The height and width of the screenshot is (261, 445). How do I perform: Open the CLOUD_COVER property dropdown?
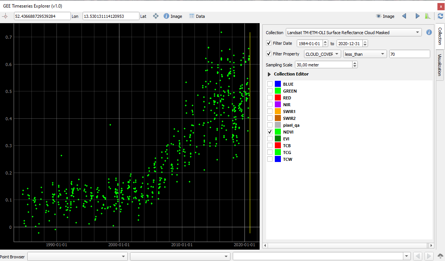(x=323, y=54)
